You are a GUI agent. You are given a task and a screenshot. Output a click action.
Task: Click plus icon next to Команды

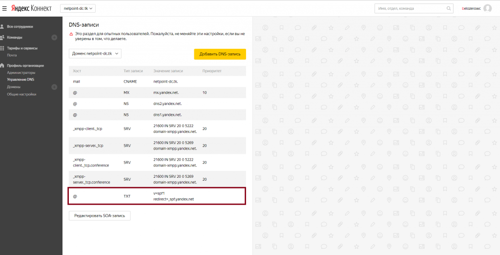click(x=54, y=37)
